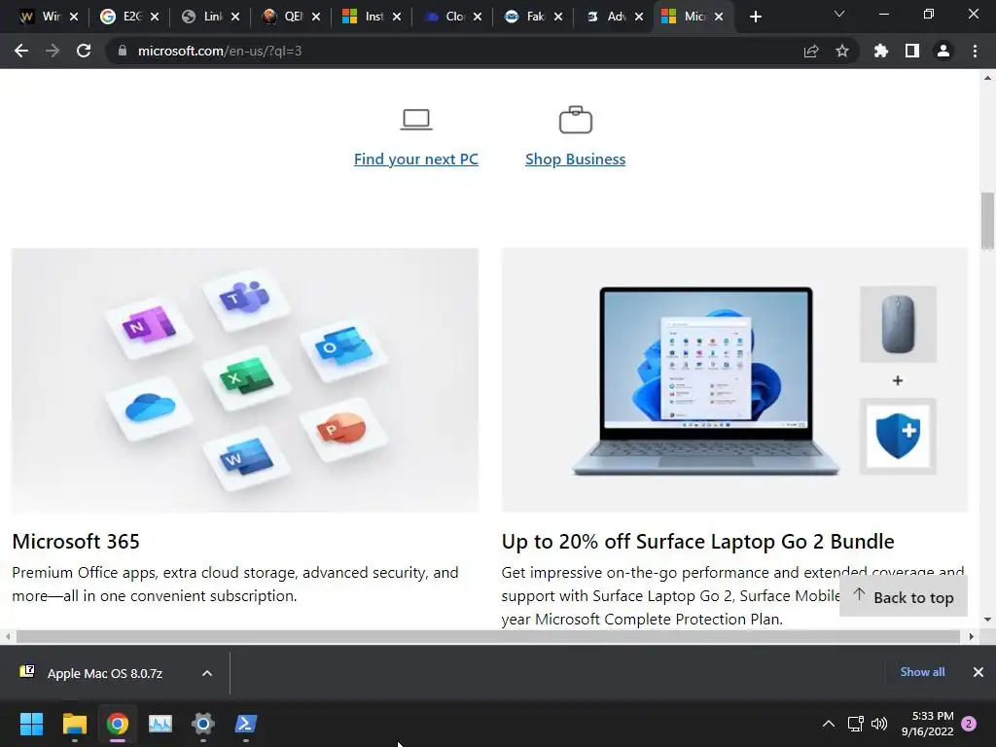Screen dimensions: 996x747
Task: Go back to the previous page
Action: pyautogui.click(x=21, y=51)
